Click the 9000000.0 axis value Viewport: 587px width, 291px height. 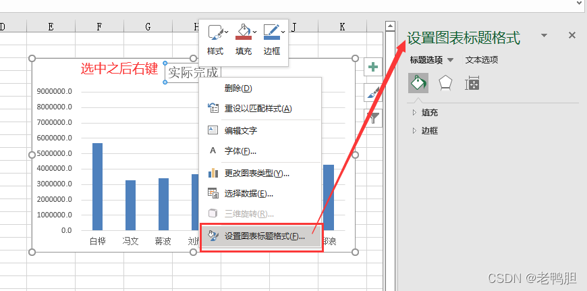point(54,91)
